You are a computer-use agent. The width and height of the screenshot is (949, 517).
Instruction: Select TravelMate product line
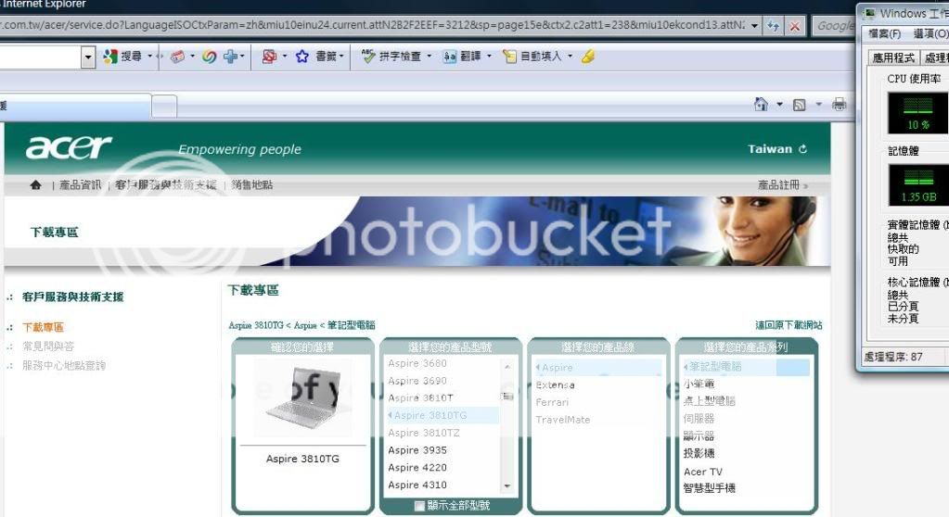pos(562,420)
